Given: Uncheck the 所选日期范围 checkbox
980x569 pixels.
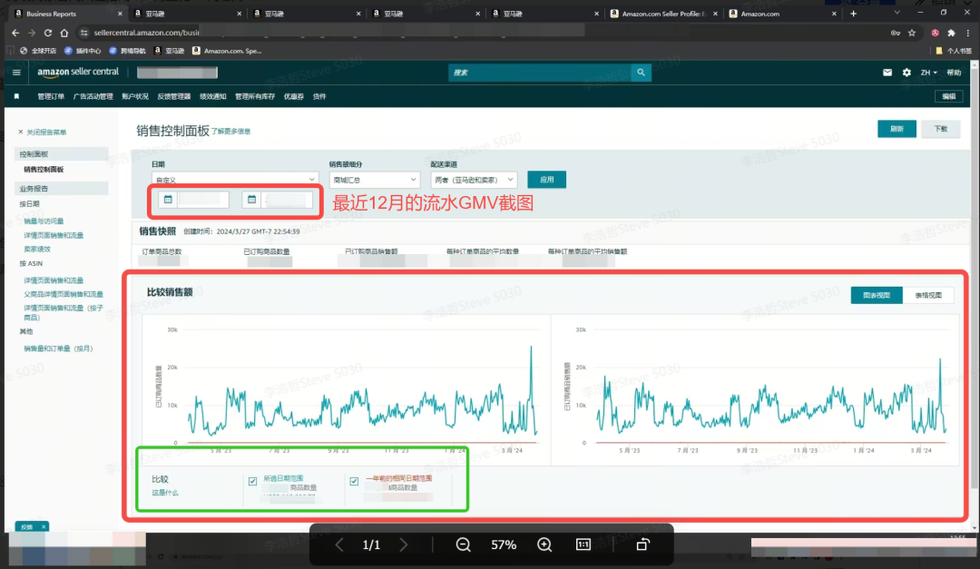Looking at the screenshot, I should click(252, 481).
